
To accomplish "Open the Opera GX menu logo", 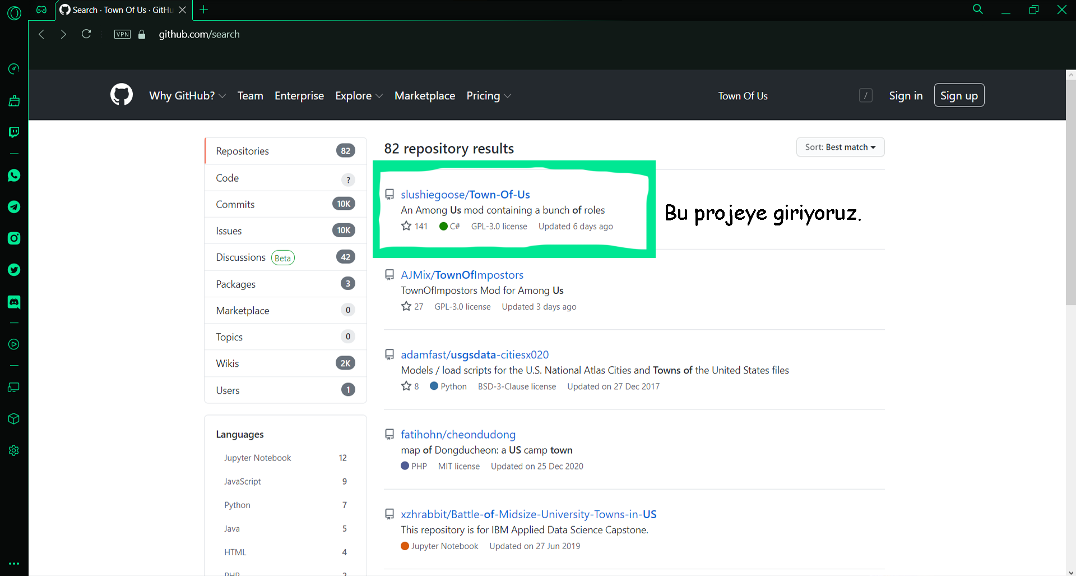I will [14, 12].
